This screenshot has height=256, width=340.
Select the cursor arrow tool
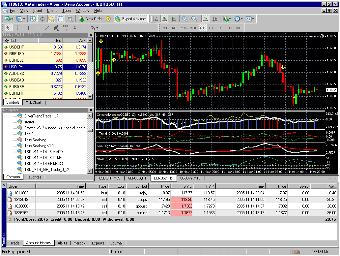pyautogui.click(x=8, y=28)
